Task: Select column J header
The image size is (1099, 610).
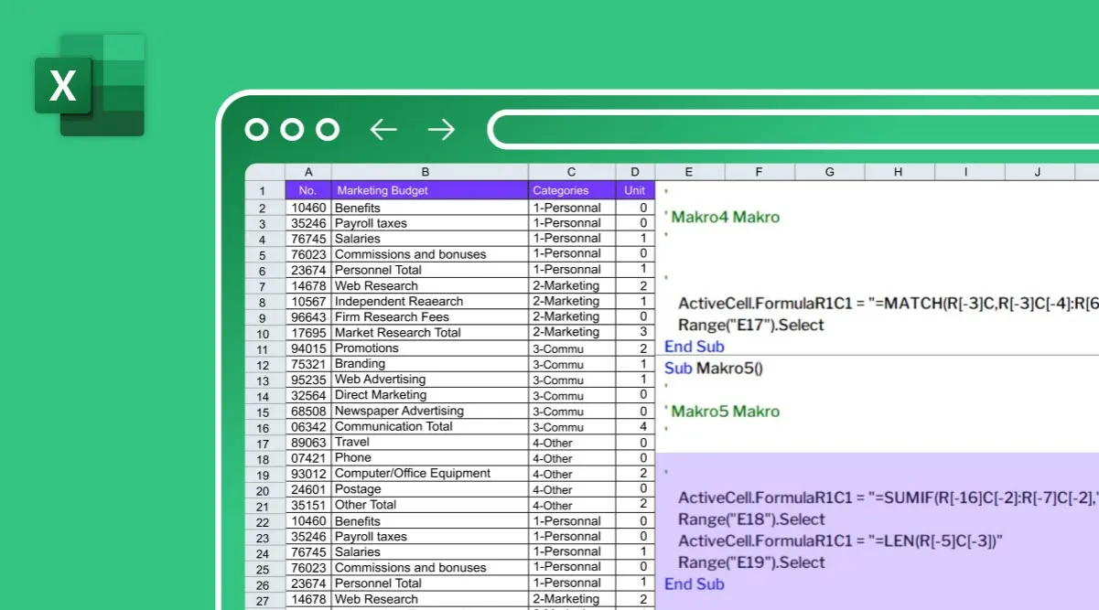Action: pos(1040,172)
